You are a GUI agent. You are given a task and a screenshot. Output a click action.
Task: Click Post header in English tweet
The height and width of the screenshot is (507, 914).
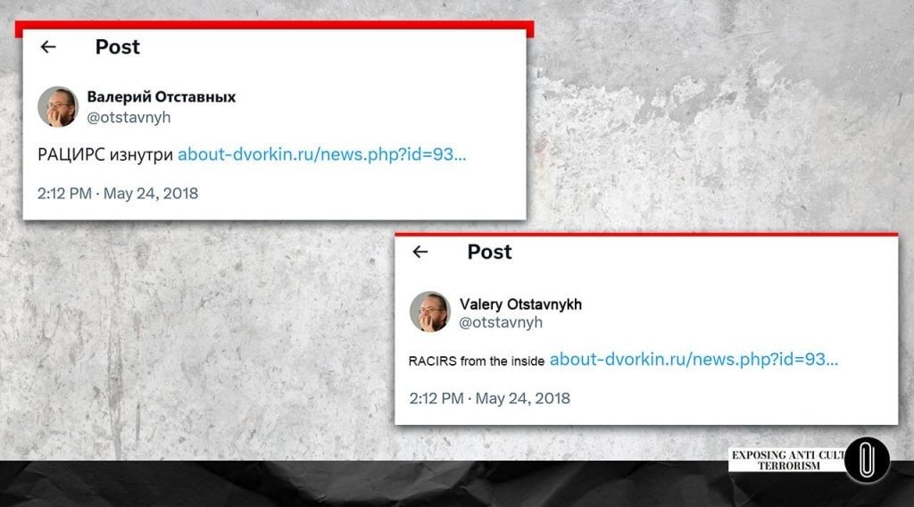point(490,252)
